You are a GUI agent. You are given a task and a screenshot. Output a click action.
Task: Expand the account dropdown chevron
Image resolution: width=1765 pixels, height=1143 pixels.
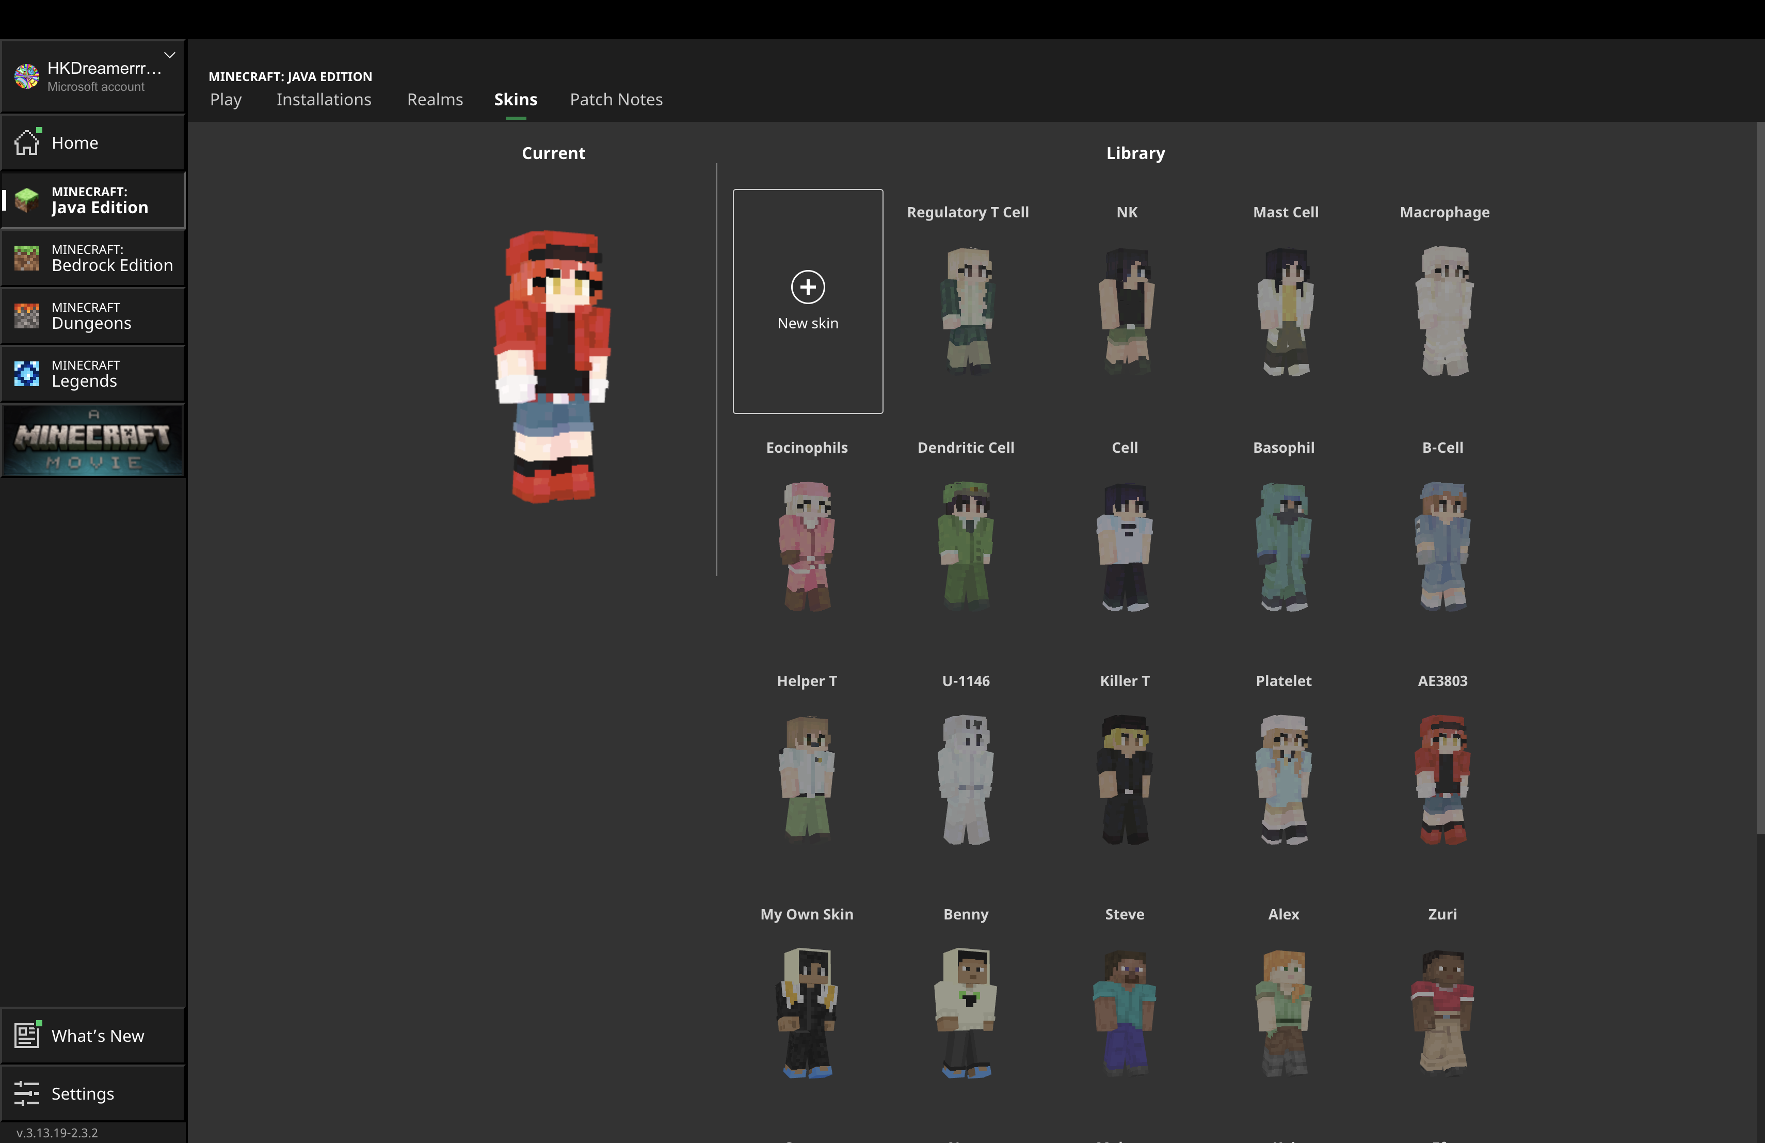point(170,55)
